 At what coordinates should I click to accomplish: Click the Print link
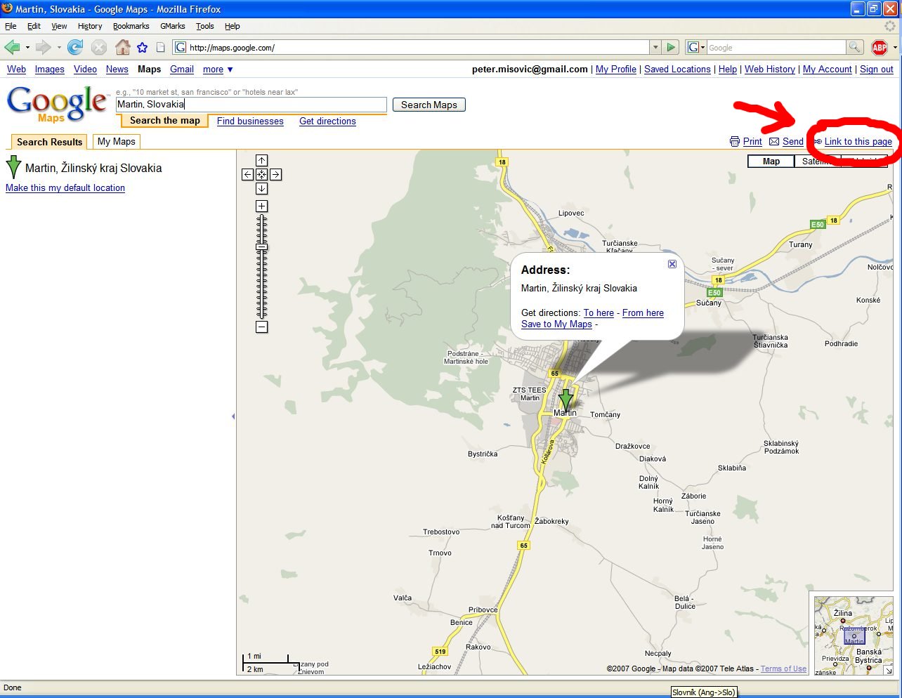(x=752, y=141)
